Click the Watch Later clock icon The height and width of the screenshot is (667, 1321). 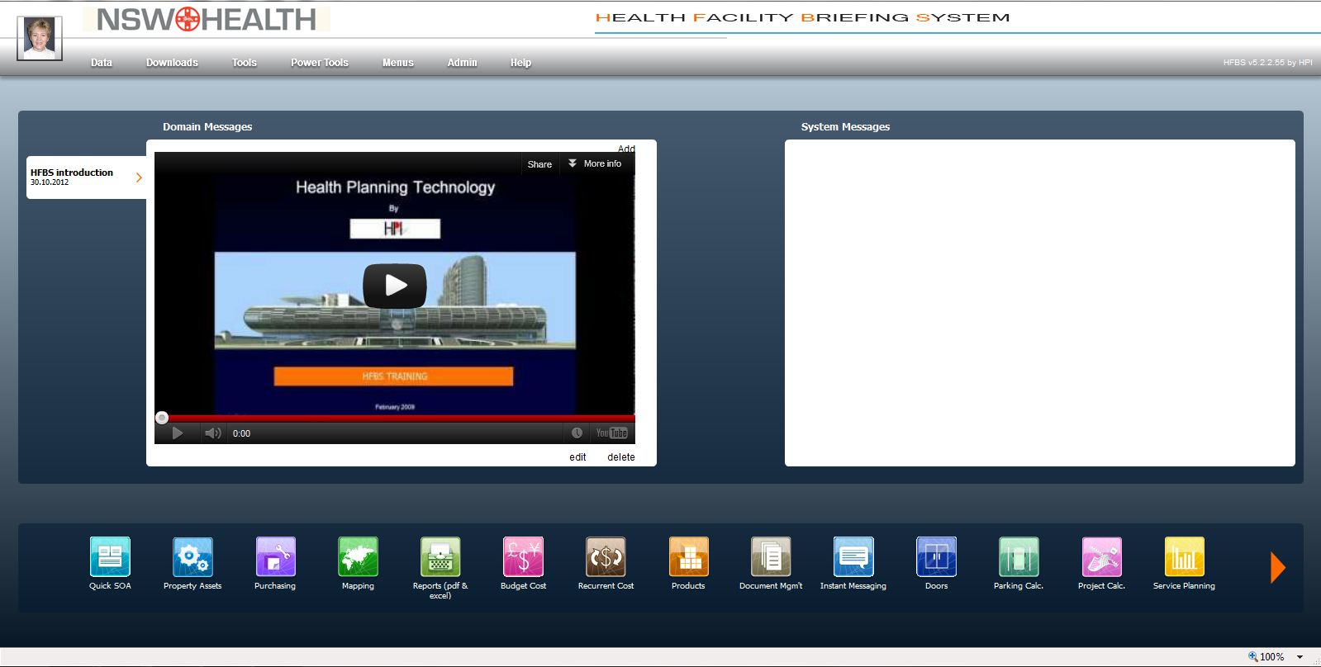click(577, 433)
